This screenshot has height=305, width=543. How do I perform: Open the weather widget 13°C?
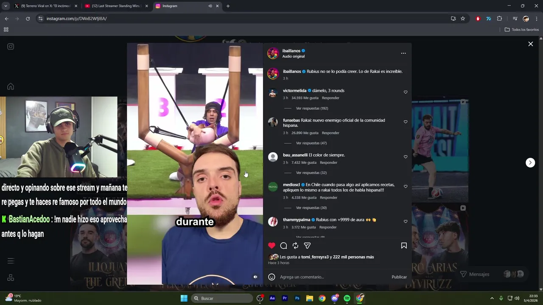click(x=23, y=298)
